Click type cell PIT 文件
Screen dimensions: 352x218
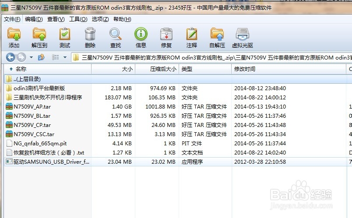click(192, 144)
